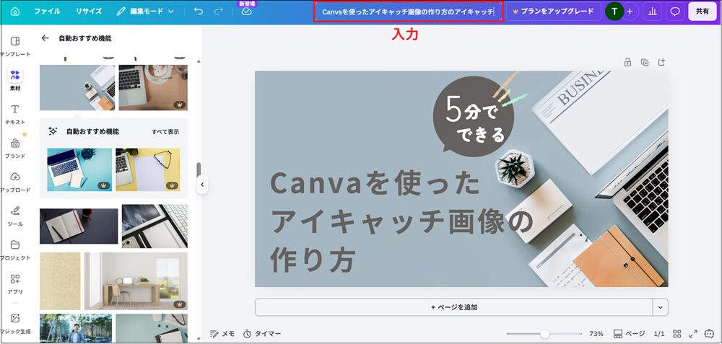Duplicate the page icon
The width and height of the screenshot is (722, 344).
tap(645, 62)
